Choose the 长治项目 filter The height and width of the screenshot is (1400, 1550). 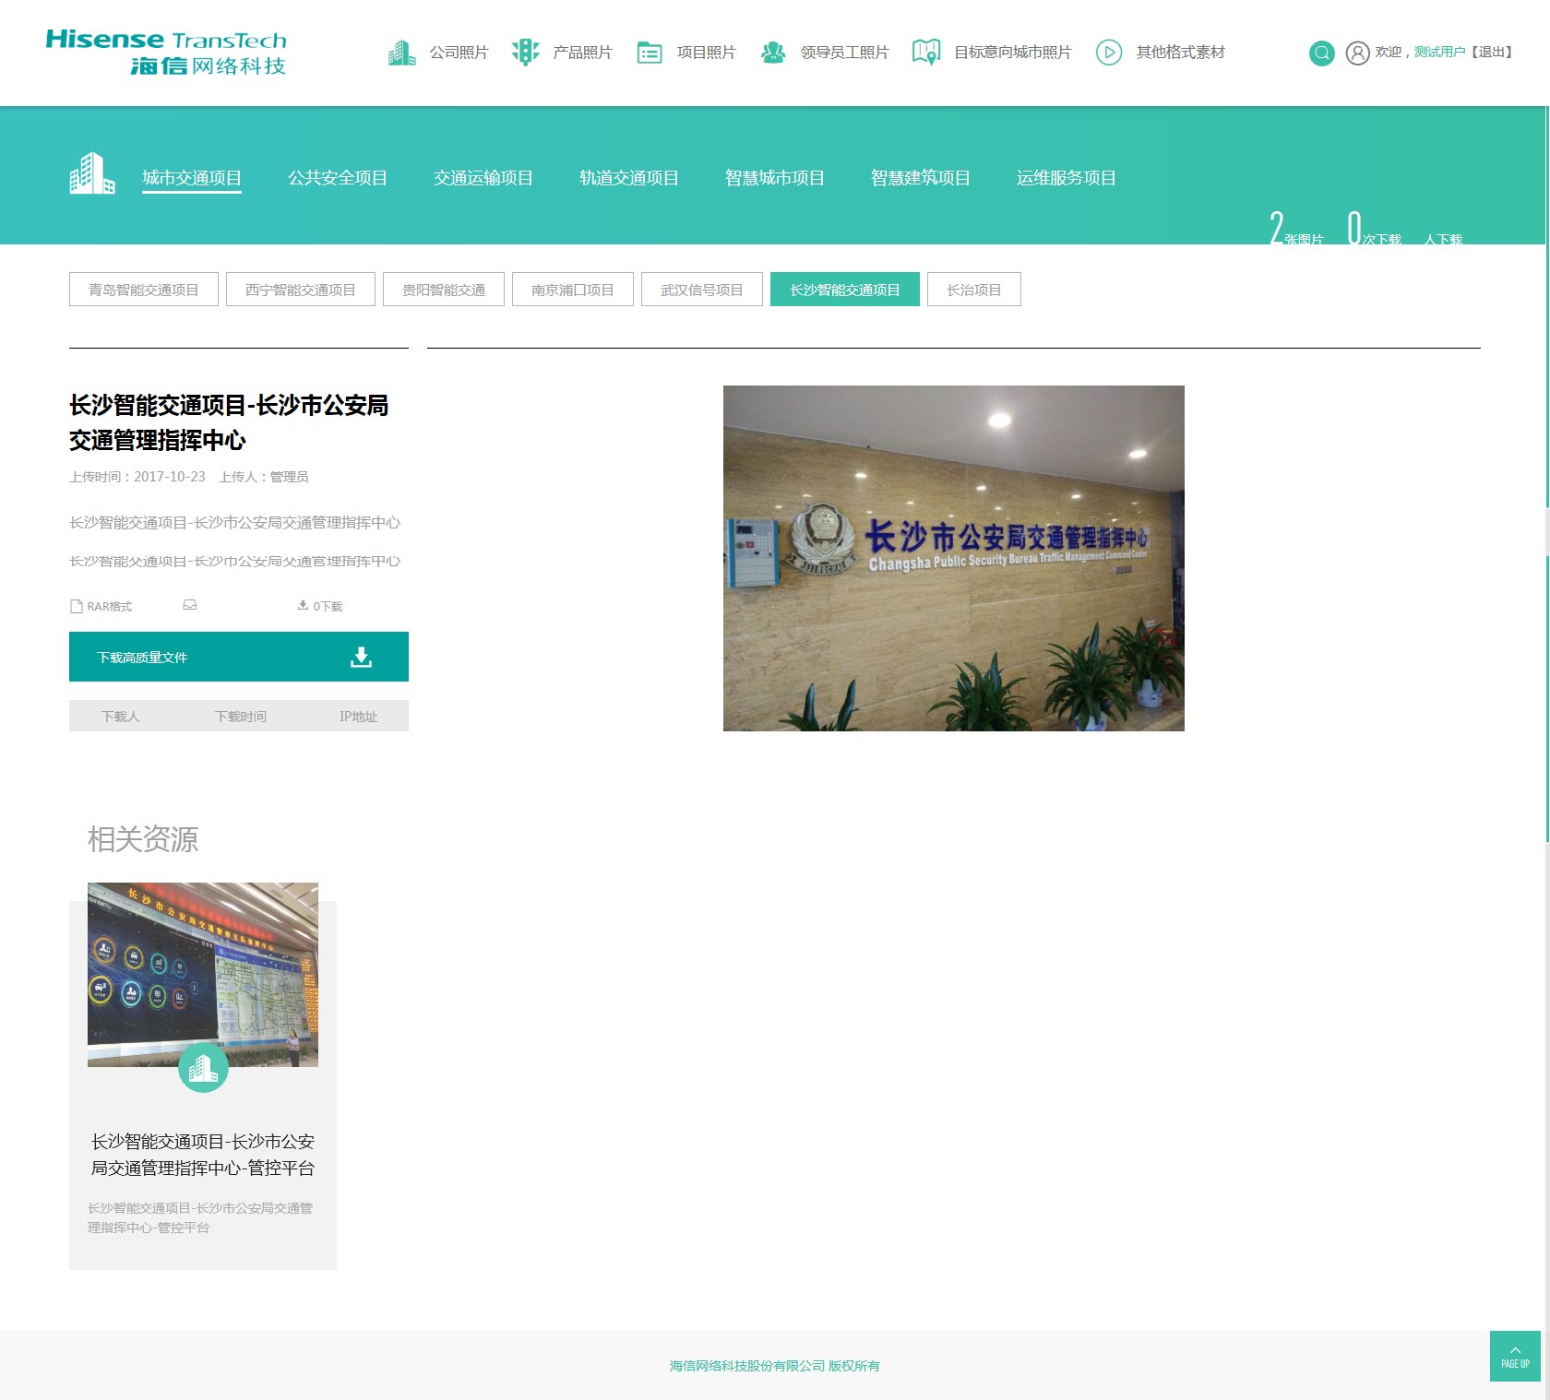[x=974, y=290]
